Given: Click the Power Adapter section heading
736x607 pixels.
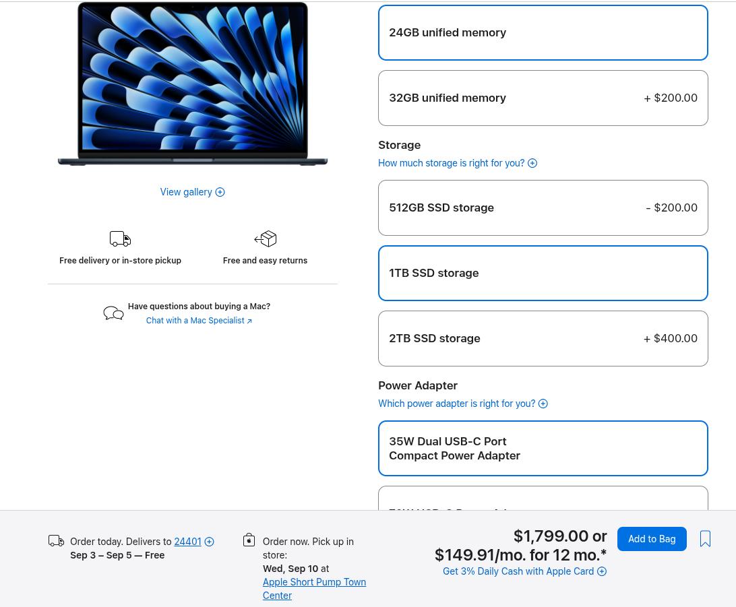Looking at the screenshot, I should point(418,385).
